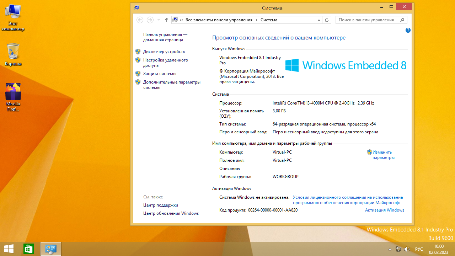
Task: Select the Mozilla Firefox desktop icon
Action: [x=13, y=97]
